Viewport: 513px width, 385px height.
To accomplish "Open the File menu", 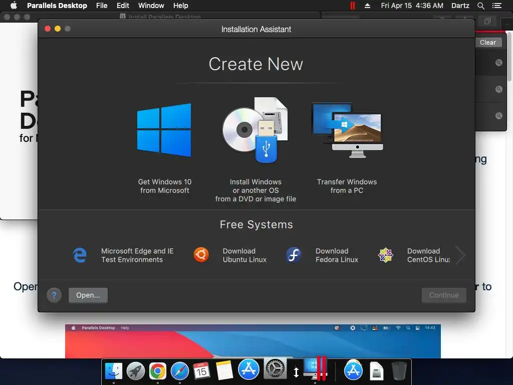I will pos(102,6).
